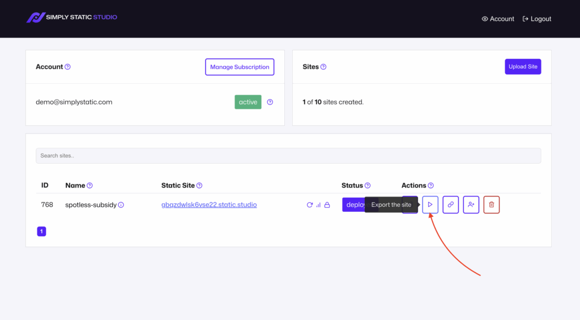Image resolution: width=580 pixels, height=320 pixels.
Task: Click the Upload Site button
Action: pos(523,67)
